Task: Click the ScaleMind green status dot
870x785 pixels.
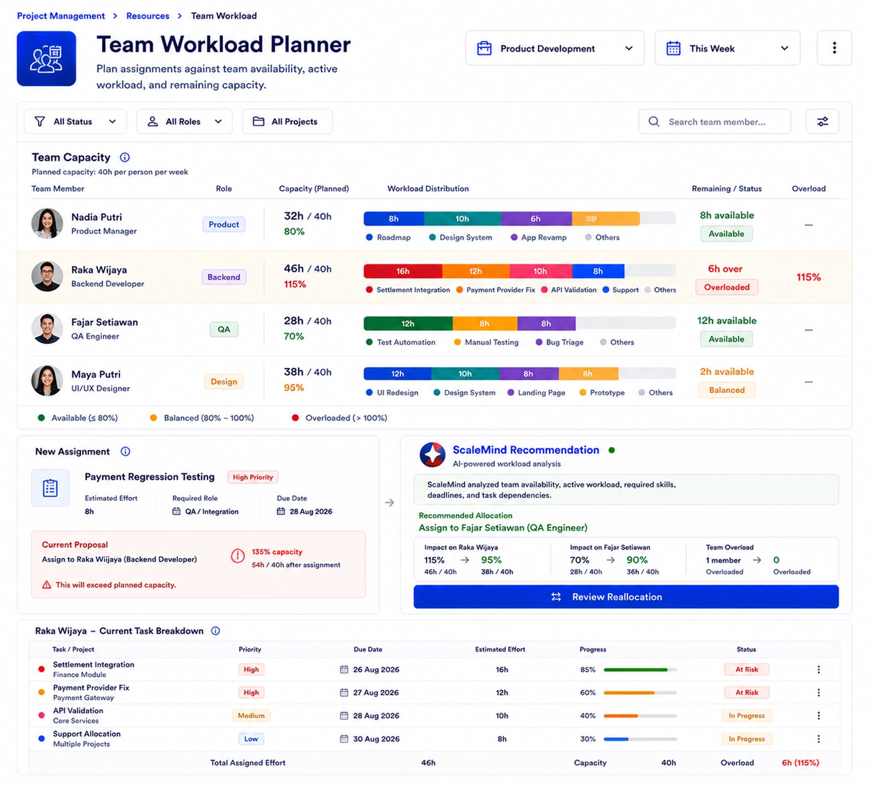Action: pos(611,450)
